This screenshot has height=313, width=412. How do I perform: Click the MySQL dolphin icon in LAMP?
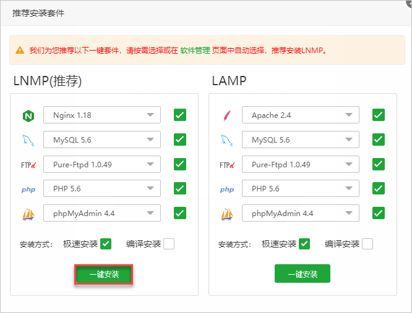(226, 140)
